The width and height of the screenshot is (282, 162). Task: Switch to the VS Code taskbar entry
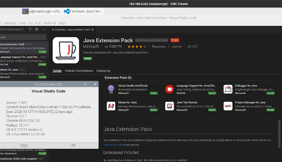pyautogui.click(x=83, y=11)
